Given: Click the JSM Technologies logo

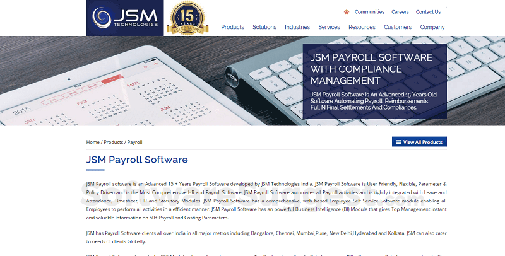Looking at the screenshot, I should point(125,18).
